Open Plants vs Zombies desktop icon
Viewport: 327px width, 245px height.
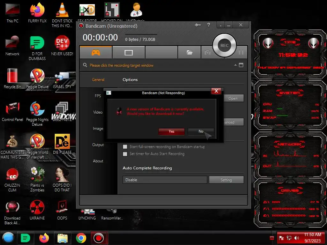click(x=37, y=180)
